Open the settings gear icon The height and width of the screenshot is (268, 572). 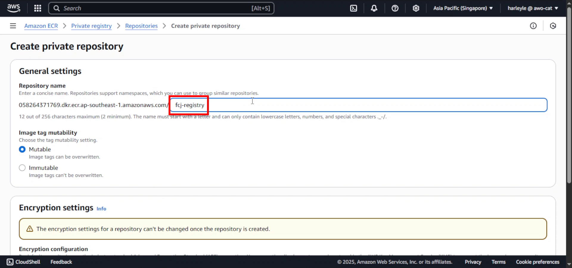(x=416, y=8)
